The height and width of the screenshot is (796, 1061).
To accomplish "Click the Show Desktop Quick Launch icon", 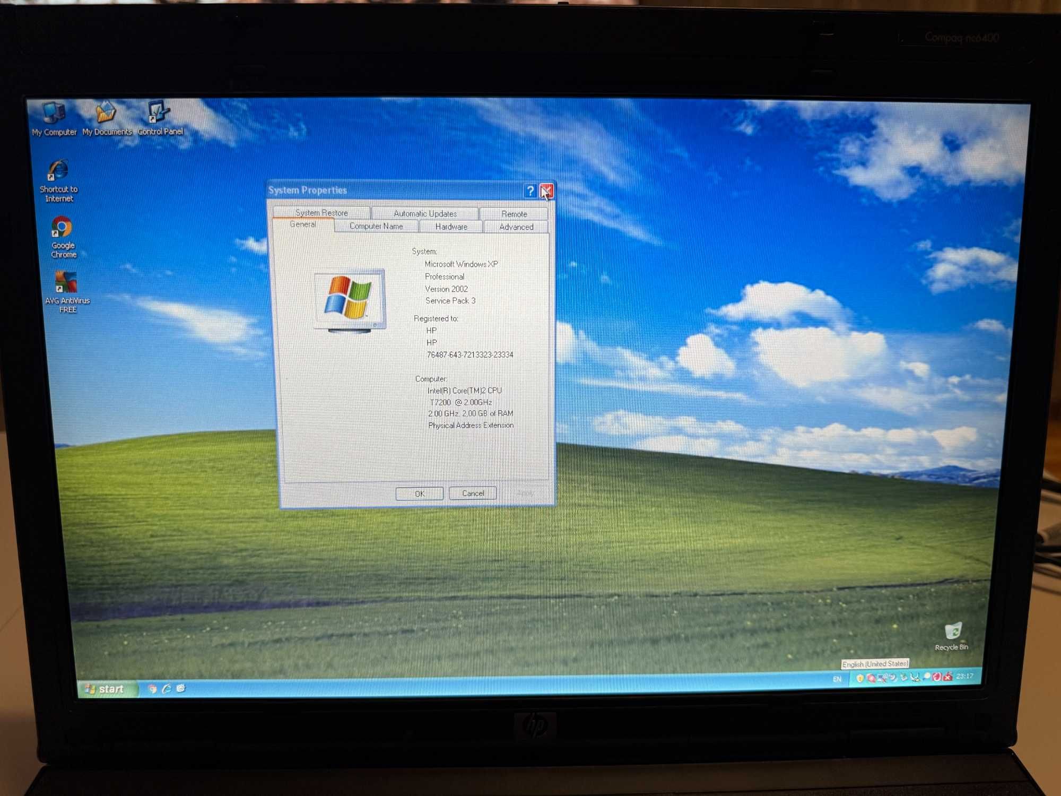I will pos(181,688).
